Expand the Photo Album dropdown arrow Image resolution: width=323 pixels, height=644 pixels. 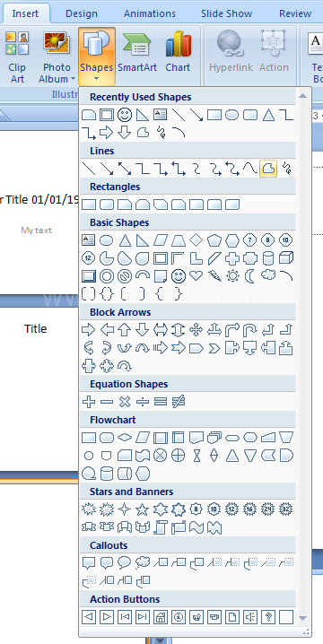click(x=74, y=78)
